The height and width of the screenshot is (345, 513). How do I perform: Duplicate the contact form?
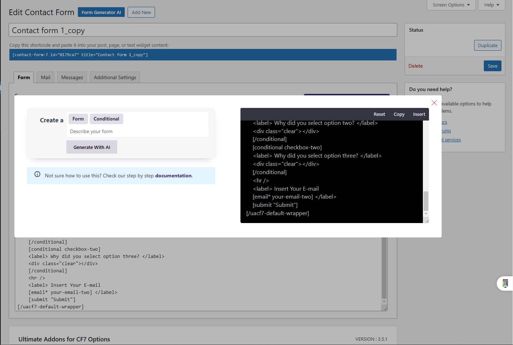click(x=487, y=45)
